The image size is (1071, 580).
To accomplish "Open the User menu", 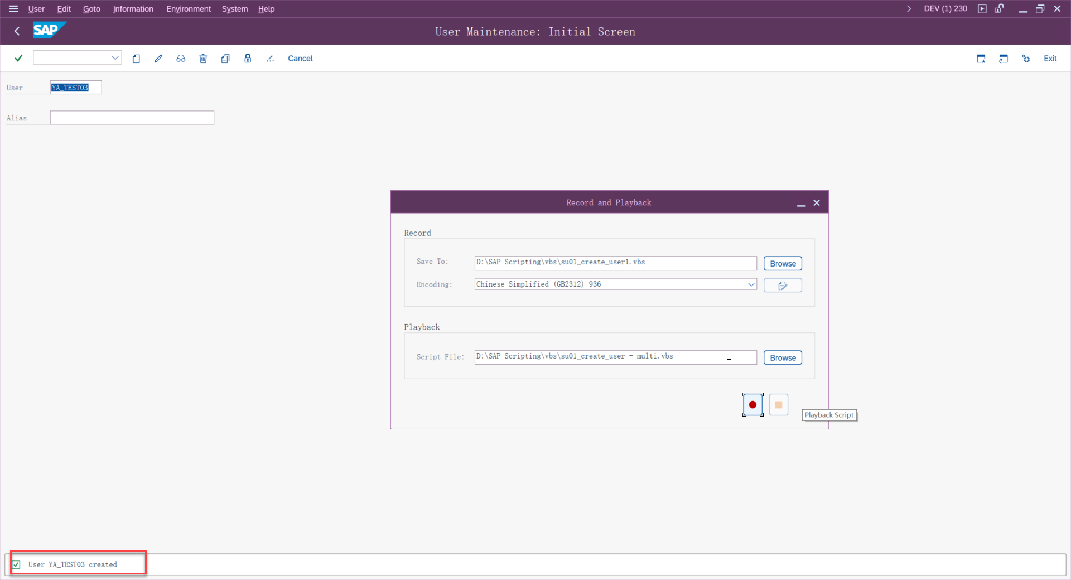I will 36,9.
